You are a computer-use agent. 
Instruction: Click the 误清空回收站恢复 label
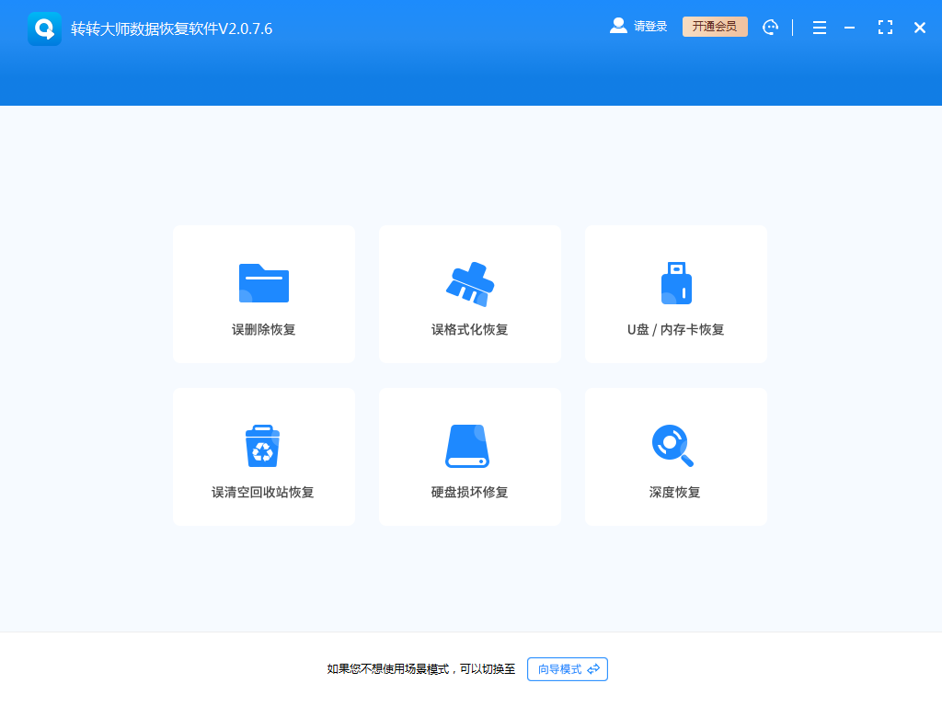263,493
